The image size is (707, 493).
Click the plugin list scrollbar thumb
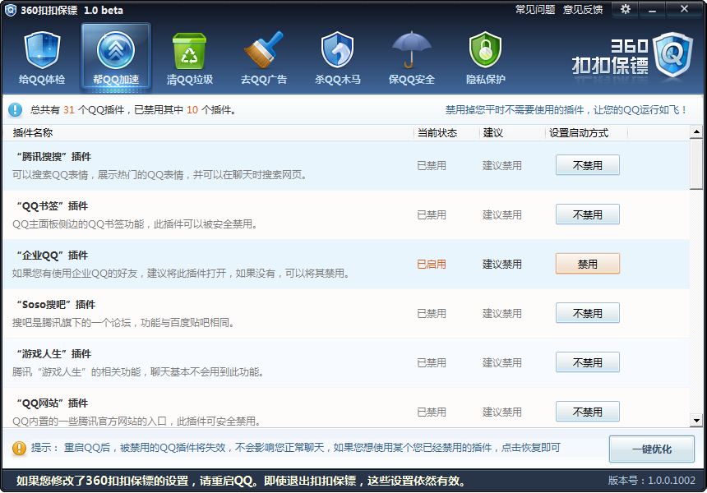click(696, 164)
